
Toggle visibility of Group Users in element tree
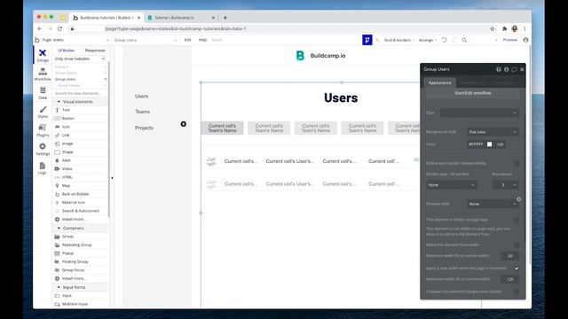point(106,79)
